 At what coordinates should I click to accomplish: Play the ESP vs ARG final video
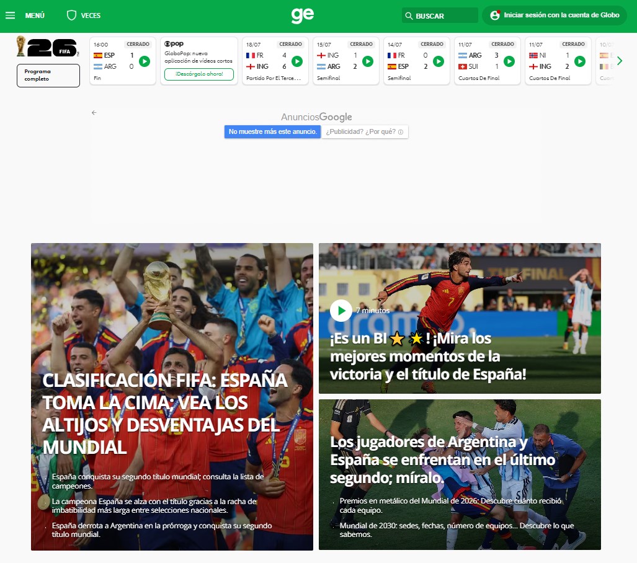click(x=145, y=61)
